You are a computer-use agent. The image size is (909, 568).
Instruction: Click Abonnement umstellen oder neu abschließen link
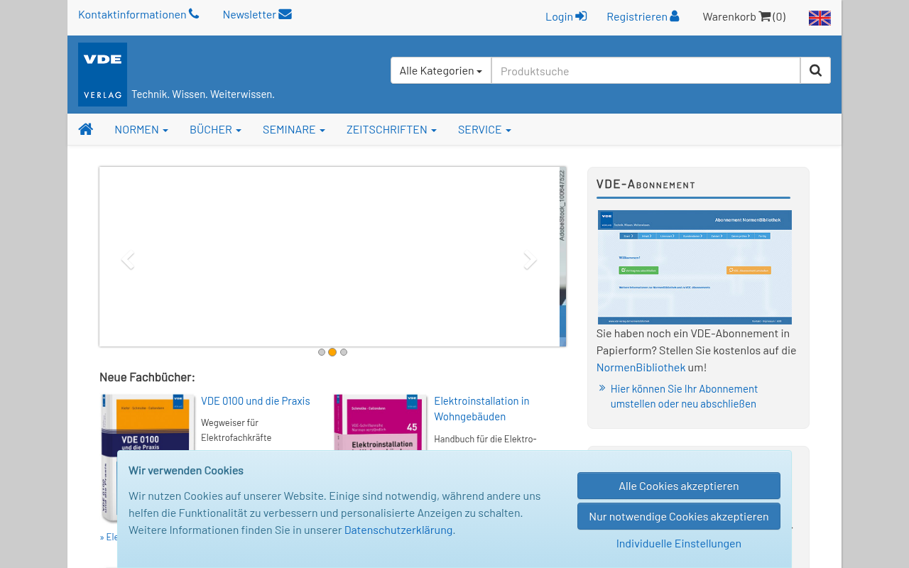pyautogui.click(x=684, y=396)
